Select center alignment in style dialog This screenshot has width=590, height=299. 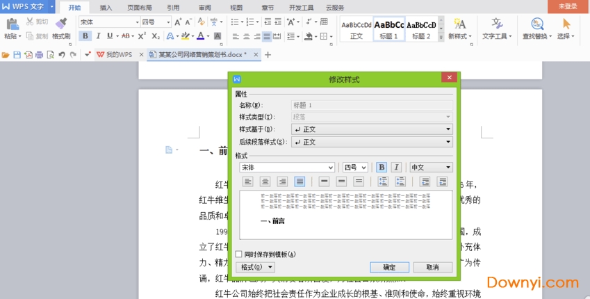point(265,181)
